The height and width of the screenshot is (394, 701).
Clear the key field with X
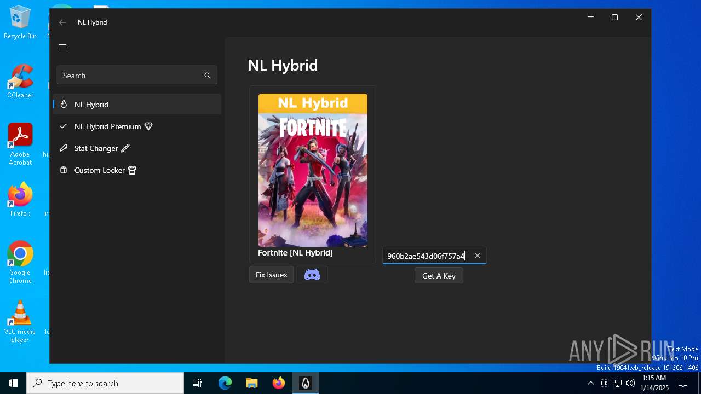tap(478, 256)
